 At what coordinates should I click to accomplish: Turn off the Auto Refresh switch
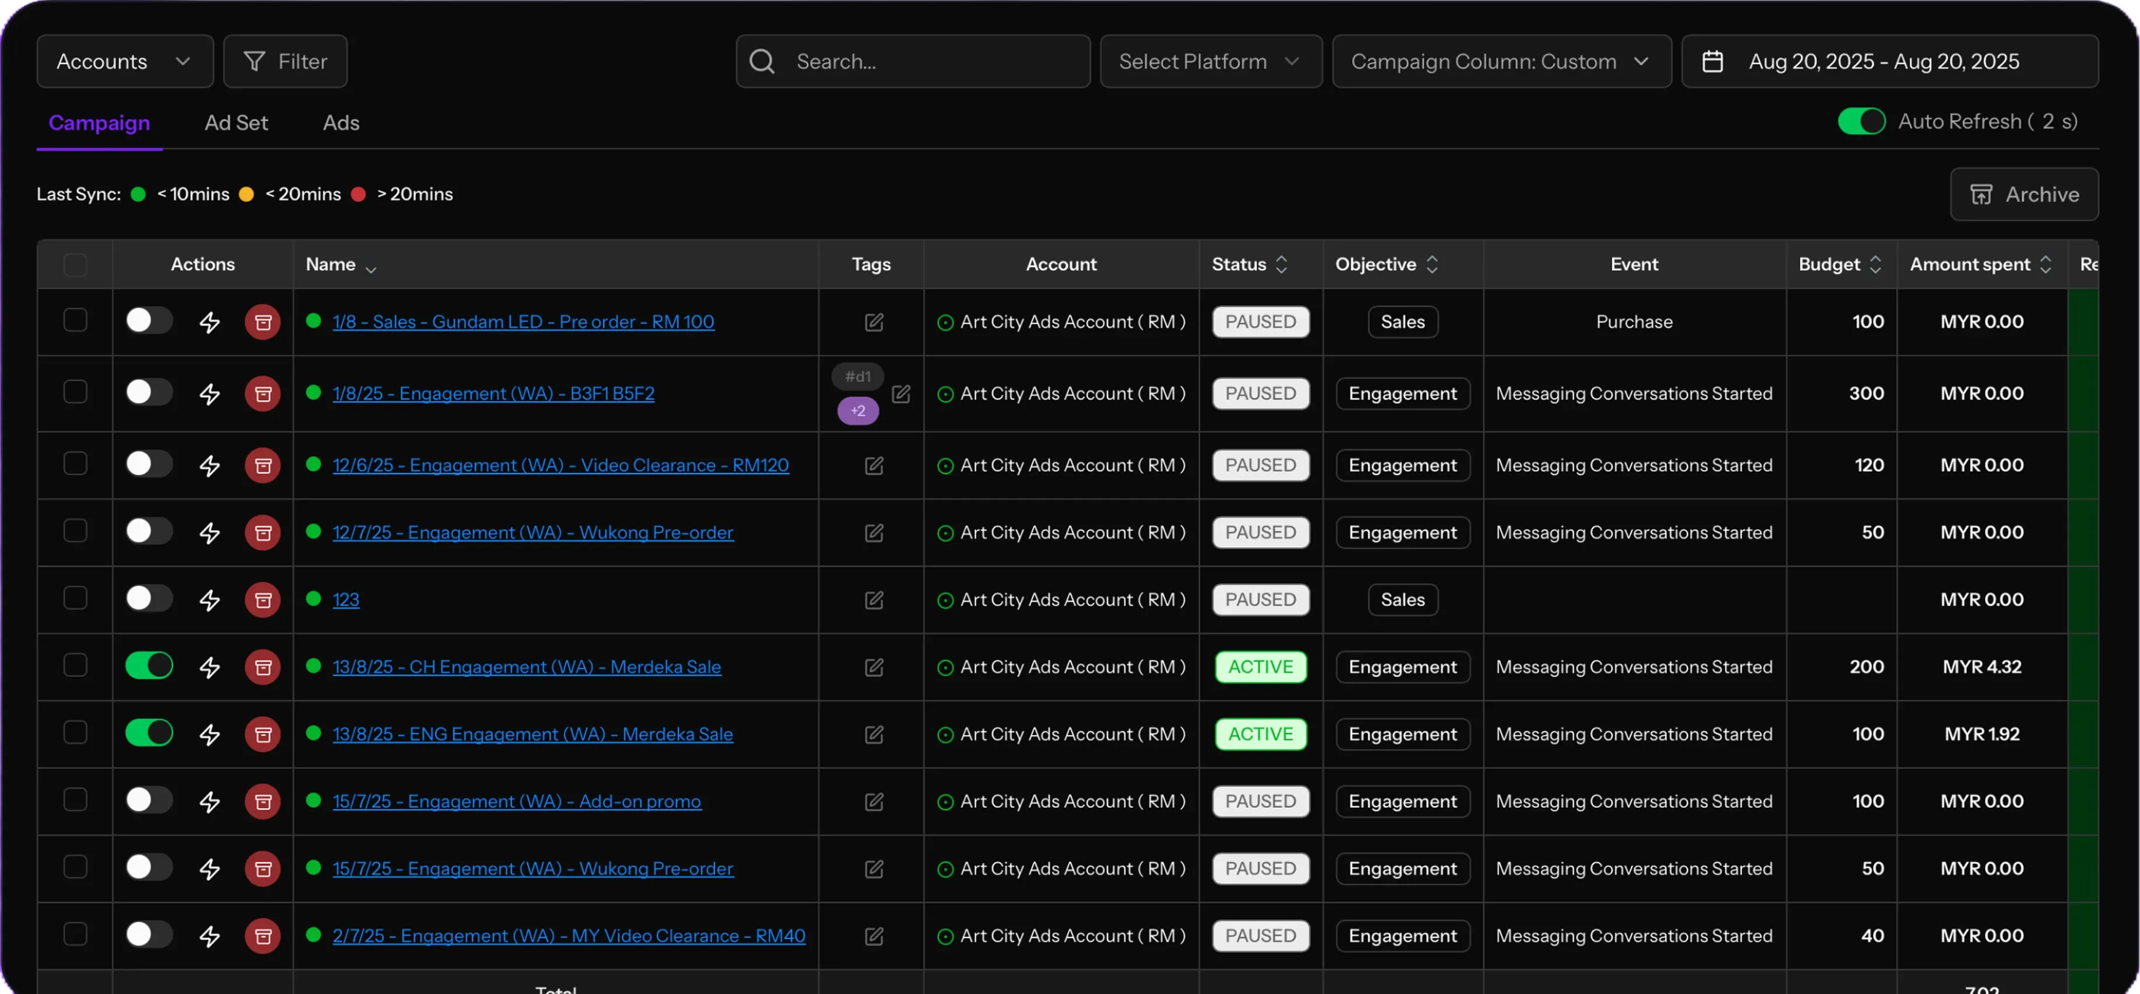1861,121
